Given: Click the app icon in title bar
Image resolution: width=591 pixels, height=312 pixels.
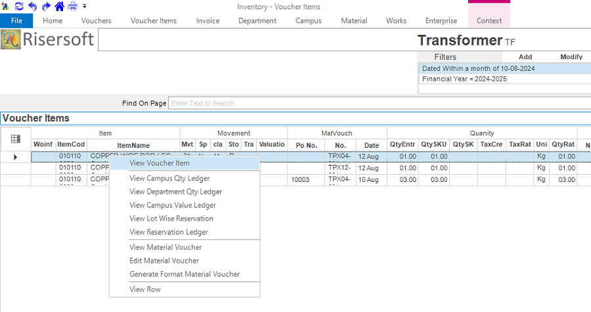Looking at the screenshot, I should 6,6.
